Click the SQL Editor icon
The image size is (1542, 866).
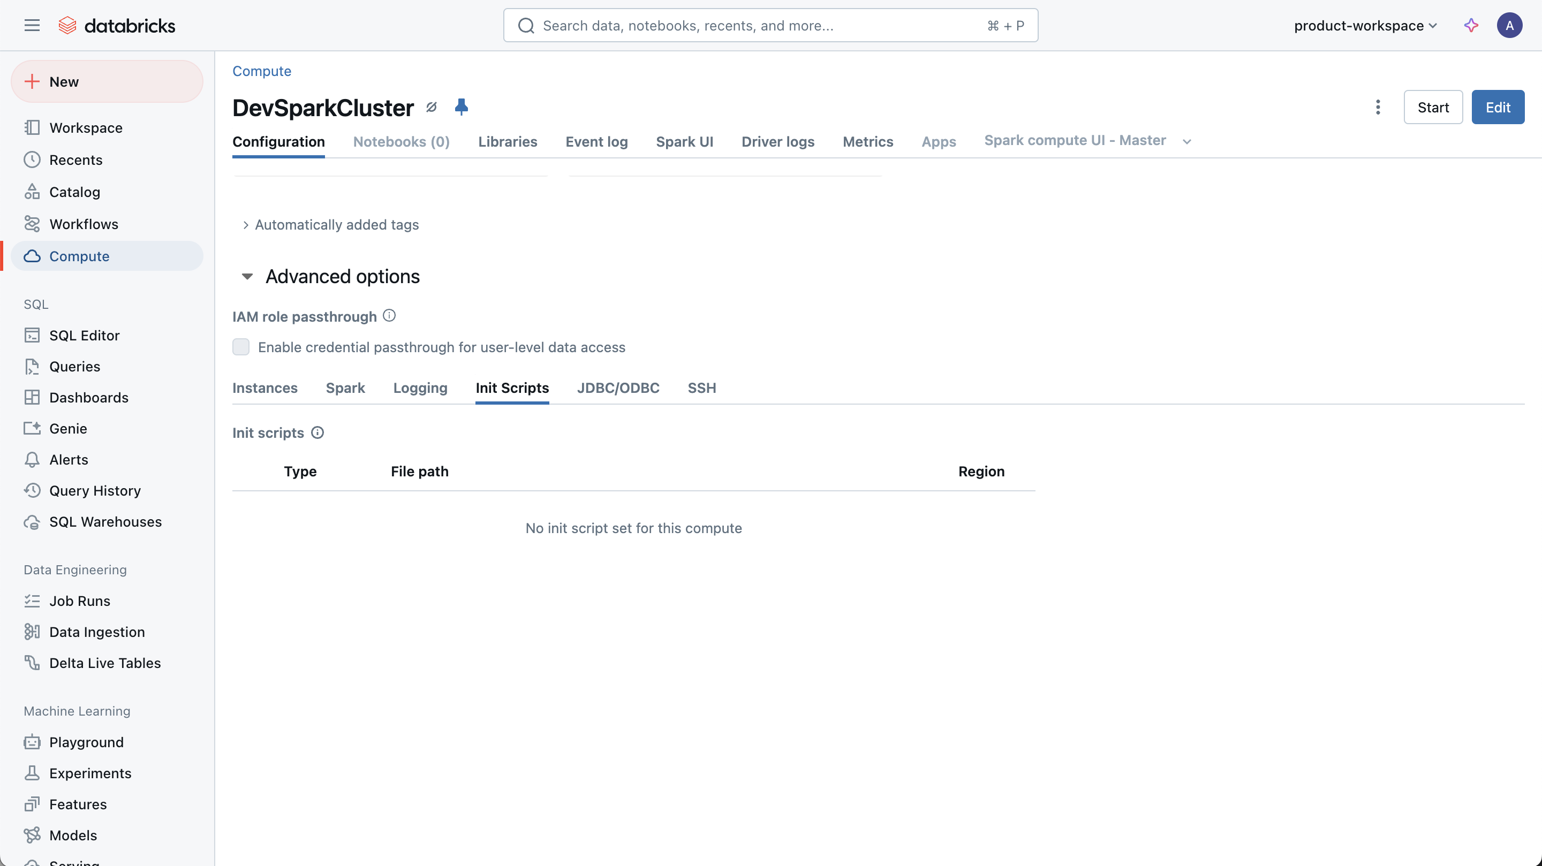(x=32, y=336)
